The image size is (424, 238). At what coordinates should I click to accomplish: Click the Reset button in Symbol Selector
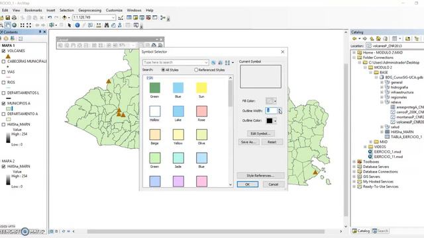[272, 142]
